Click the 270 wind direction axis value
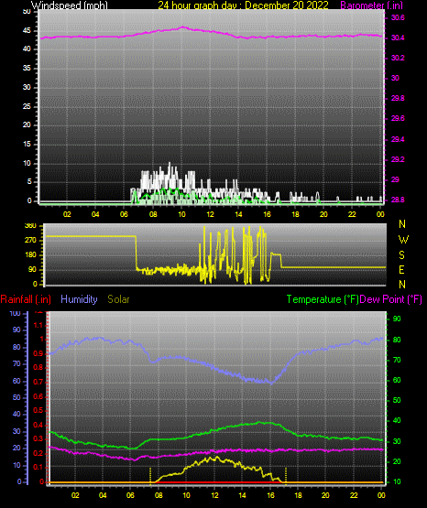 30,241
